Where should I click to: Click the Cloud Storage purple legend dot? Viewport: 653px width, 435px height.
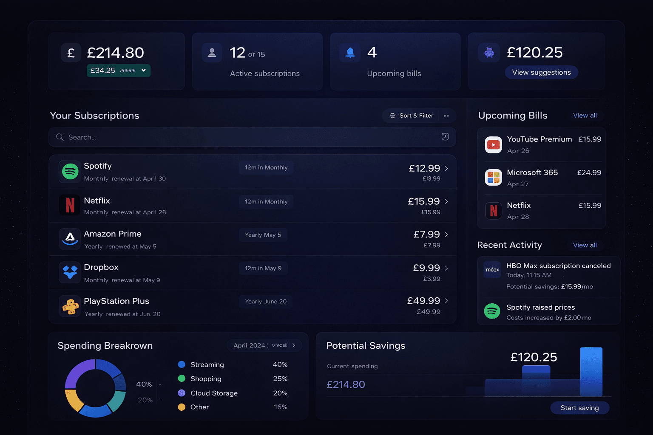coord(182,393)
